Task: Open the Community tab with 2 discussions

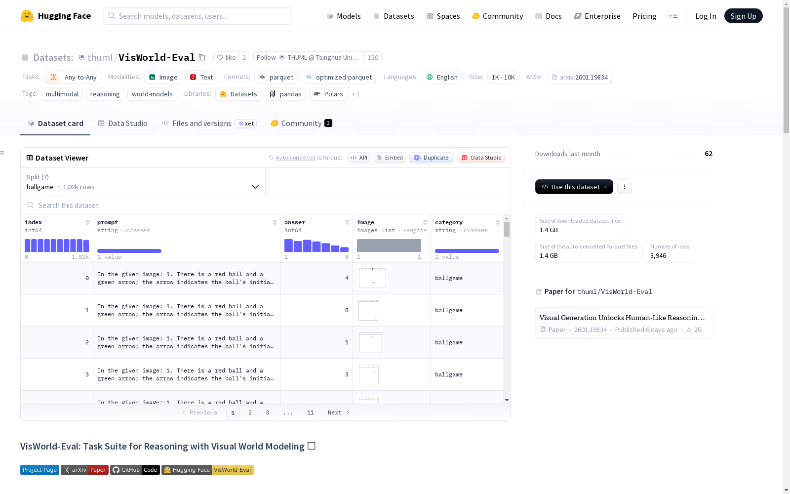Action: pos(301,123)
